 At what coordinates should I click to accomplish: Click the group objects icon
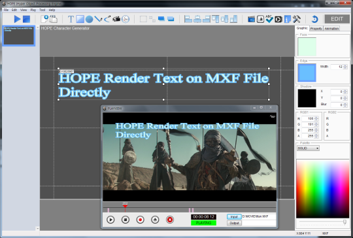click(x=143, y=19)
